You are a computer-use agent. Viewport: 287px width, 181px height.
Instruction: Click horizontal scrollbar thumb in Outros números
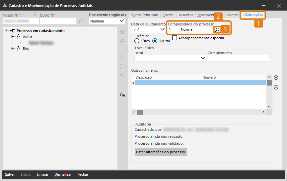pos(140,112)
